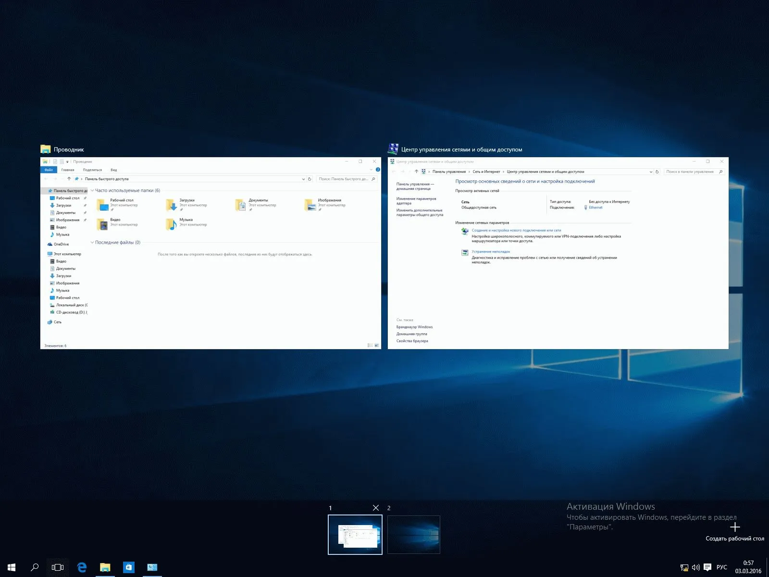Select the Проводник window preview
The width and height of the screenshot is (769, 577).
point(211,253)
